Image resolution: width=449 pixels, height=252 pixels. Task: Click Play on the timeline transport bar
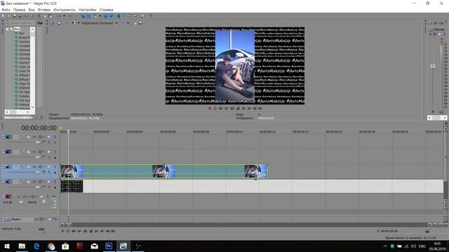tap(79, 231)
